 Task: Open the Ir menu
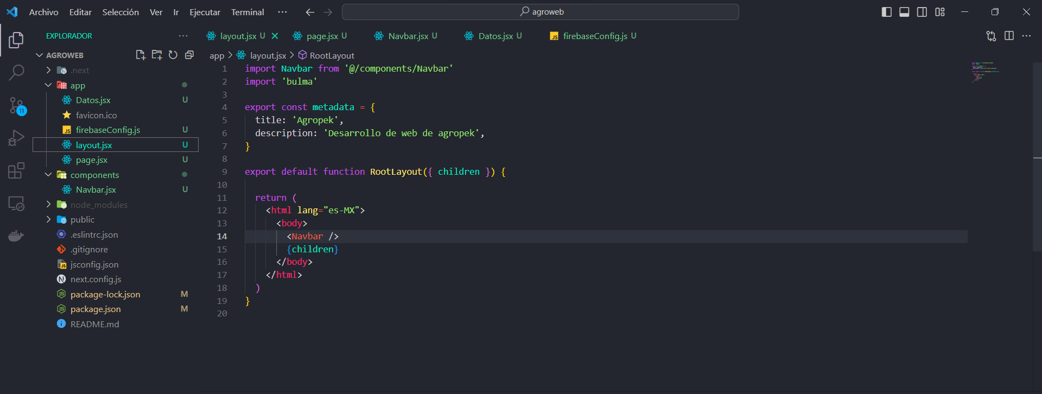tap(176, 12)
